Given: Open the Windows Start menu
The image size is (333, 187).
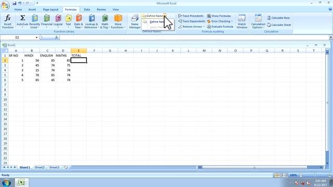Looking at the screenshot, I should coord(6,182).
